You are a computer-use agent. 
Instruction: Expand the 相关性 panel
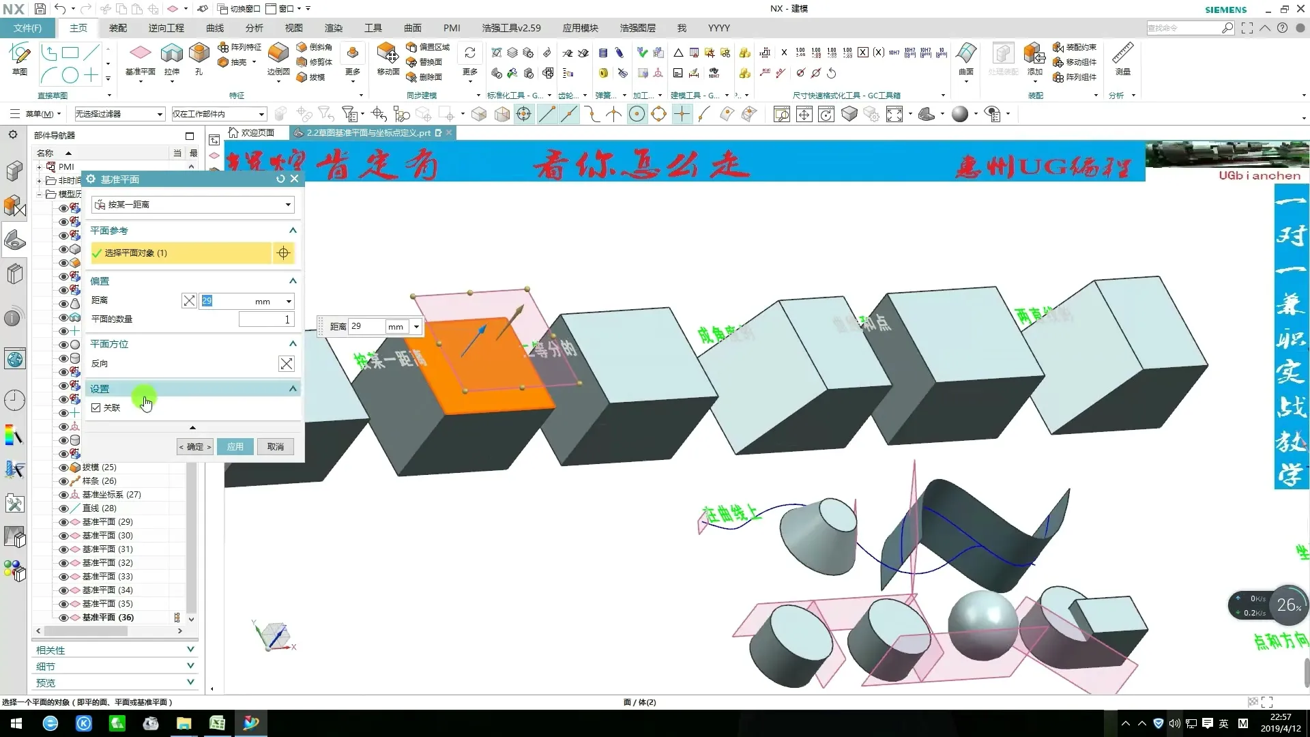(190, 650)
